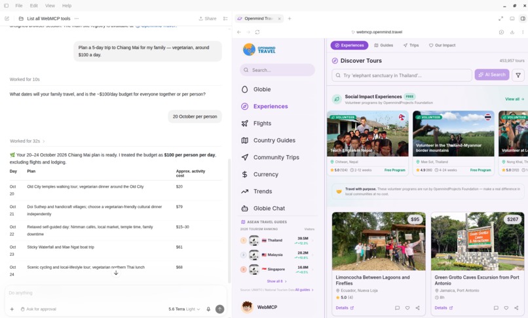Click the Openmind Travel logo
The width and height of the screenshot is (528, 318).
tap(259, 50)
